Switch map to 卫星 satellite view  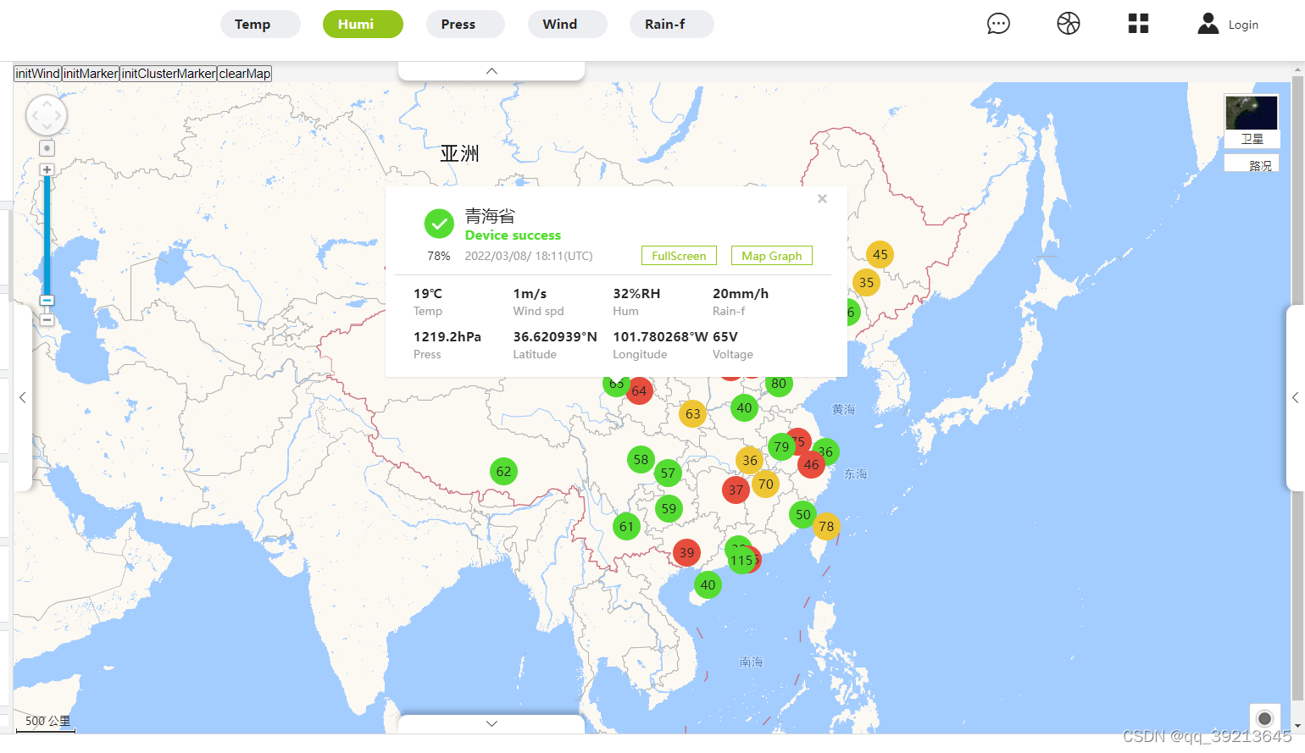[x=1252, y=138]
